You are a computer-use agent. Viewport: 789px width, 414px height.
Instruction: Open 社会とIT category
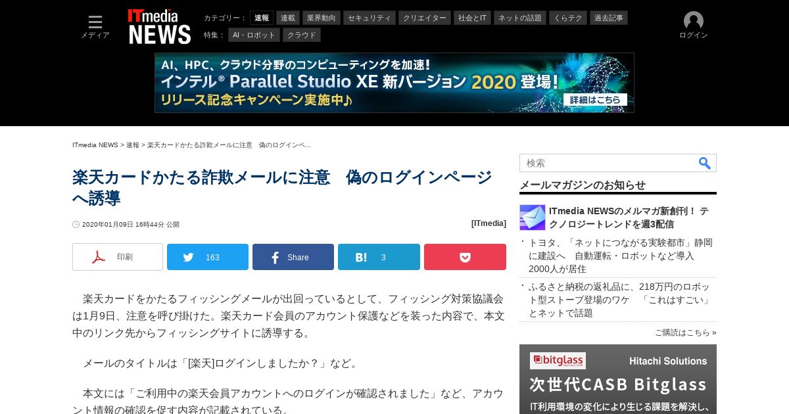tap(472, 18)
